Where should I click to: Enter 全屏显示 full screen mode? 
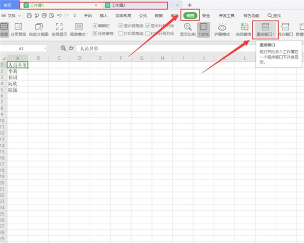click(x=58, y=27)
